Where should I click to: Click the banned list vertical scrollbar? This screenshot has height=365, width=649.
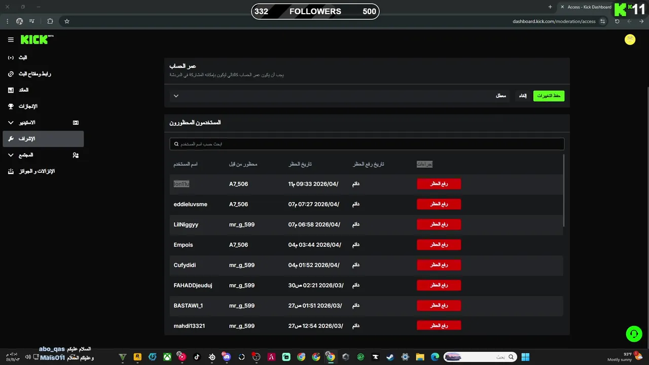pos(564,190)
